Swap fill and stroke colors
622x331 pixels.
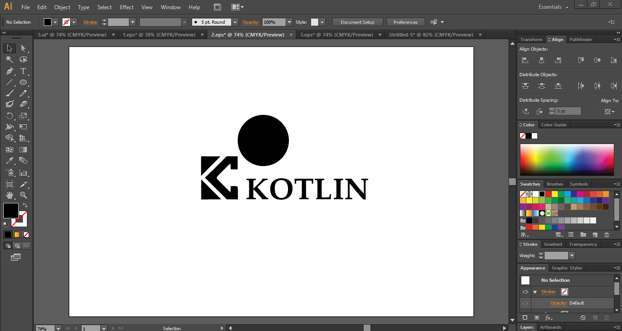click(25, 206)
